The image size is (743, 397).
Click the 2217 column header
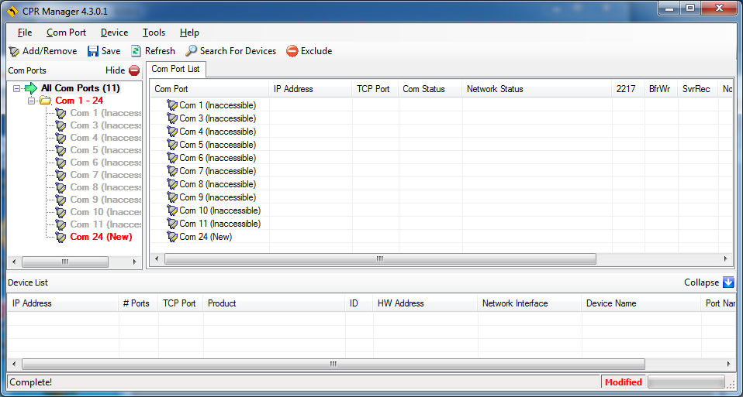(x=628, y=89)
